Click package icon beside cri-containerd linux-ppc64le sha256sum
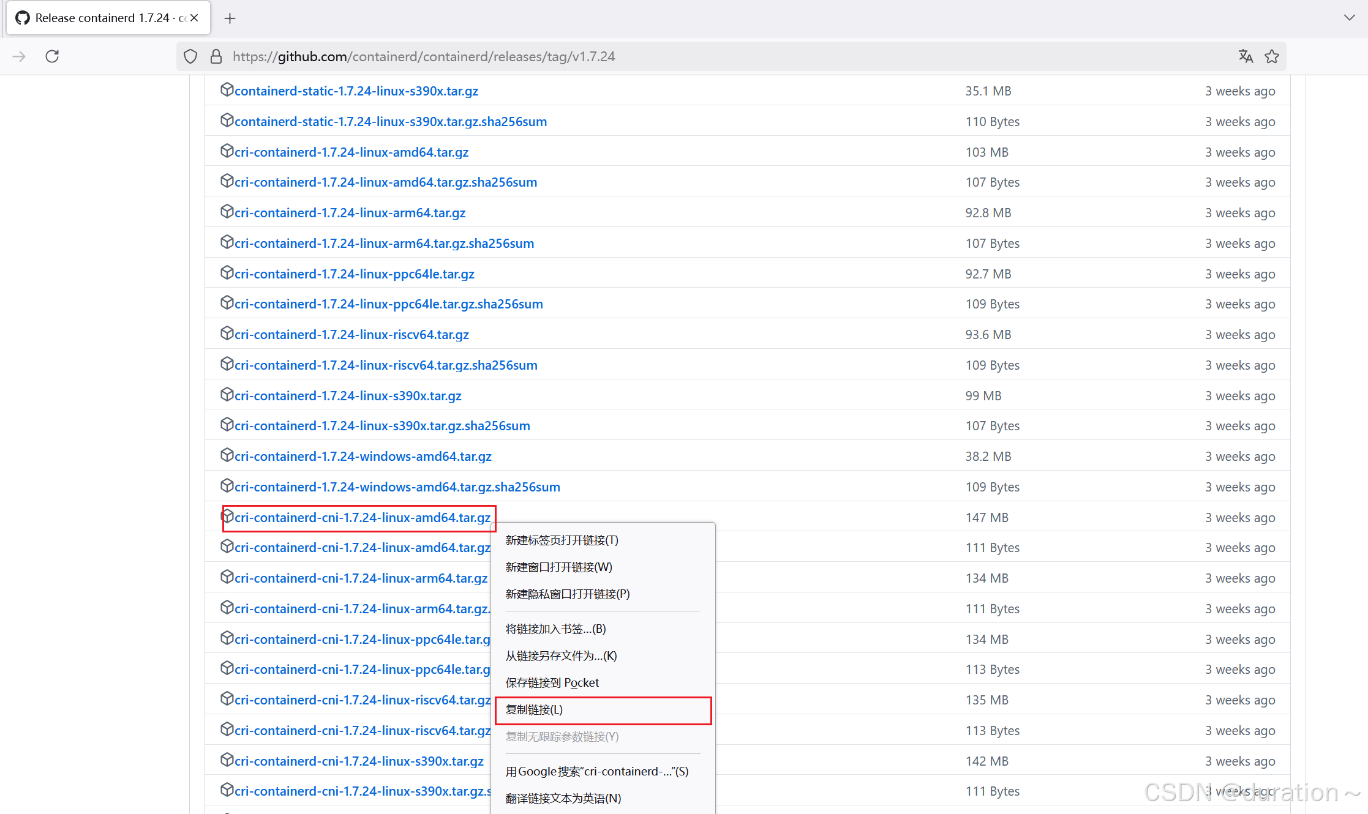 (x=227, y=302)
